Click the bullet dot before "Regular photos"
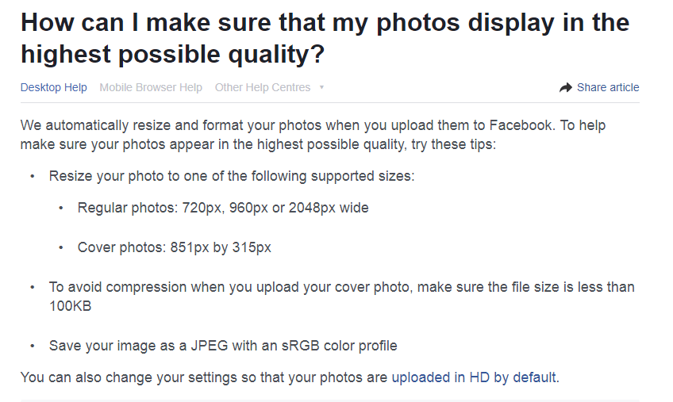The height and width of the screenshot is (402, 673). [62, 209]
